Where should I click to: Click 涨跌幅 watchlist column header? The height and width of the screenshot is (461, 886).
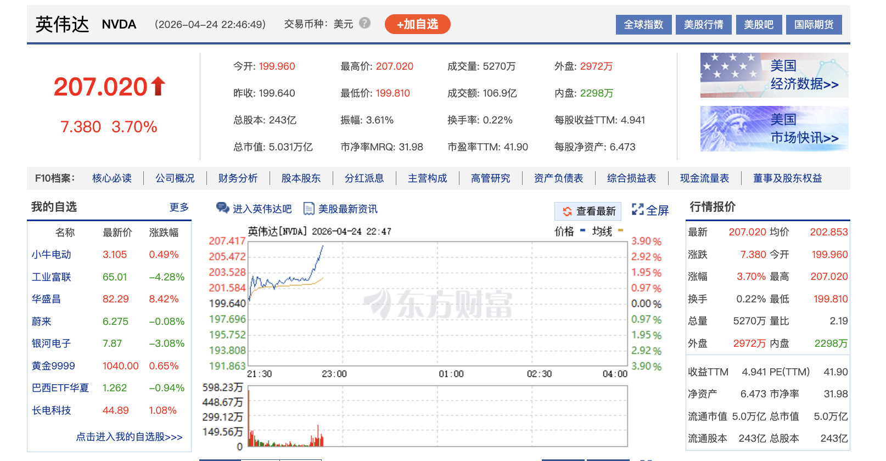[x=164, y=233]
